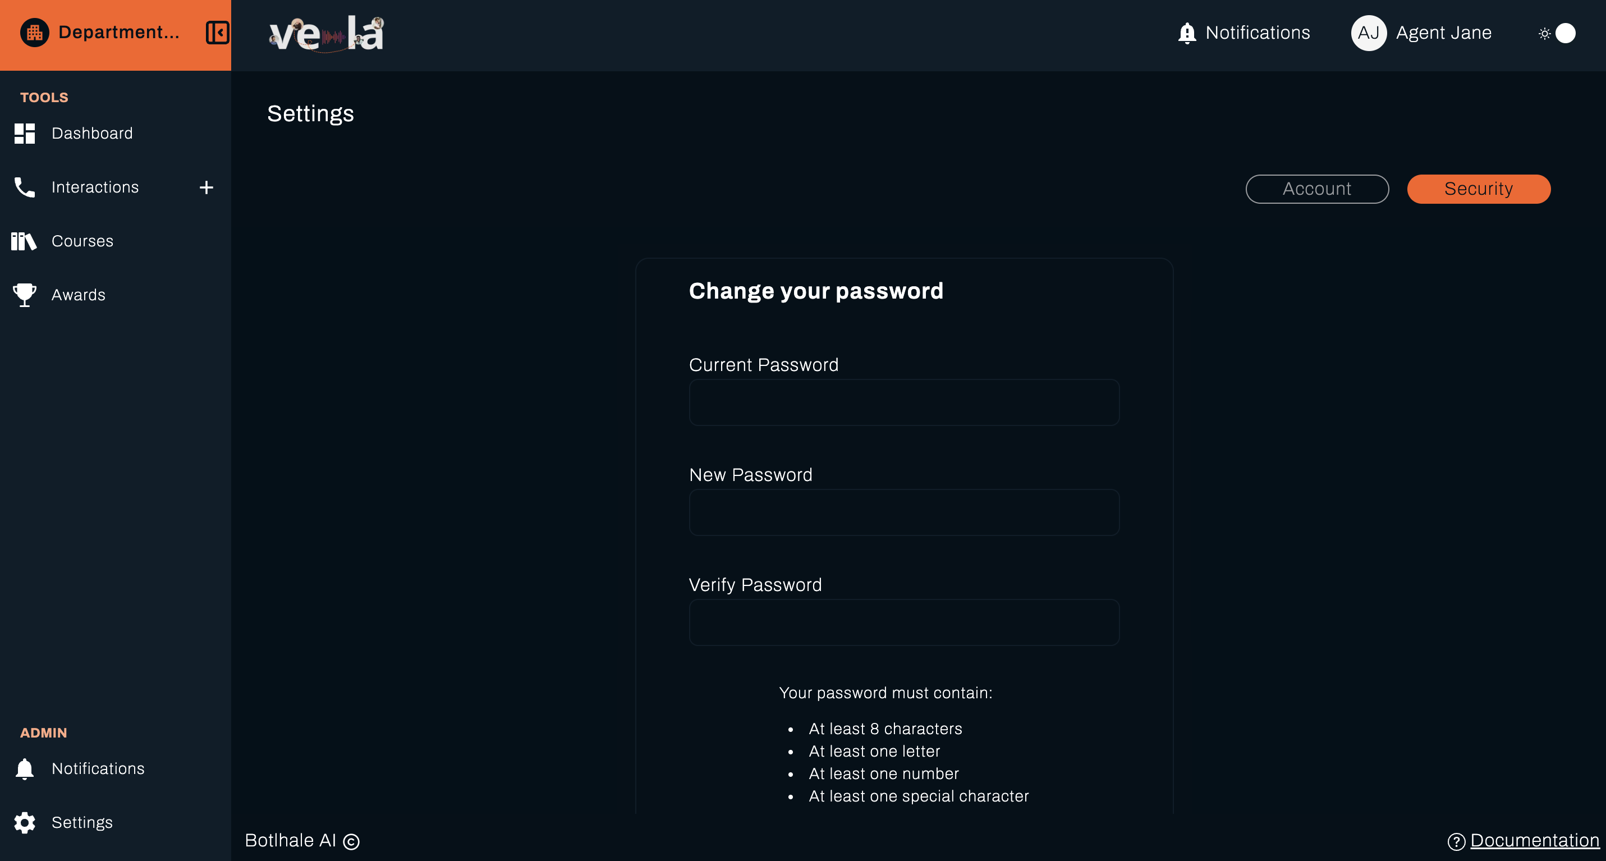Click the Current Password field
This screenshot has height=861, width=1606.
[904, 402]
